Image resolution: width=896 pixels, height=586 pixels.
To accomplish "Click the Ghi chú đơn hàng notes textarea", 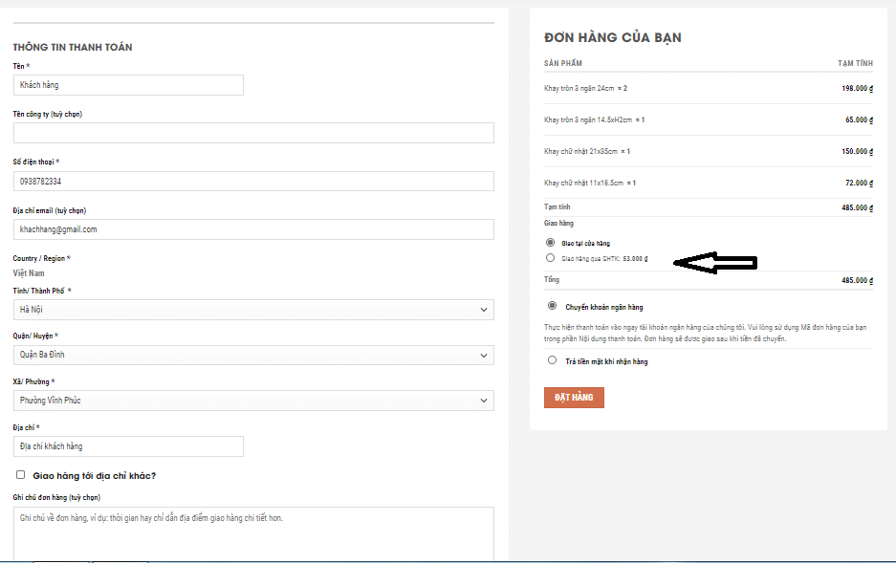I will (253, 533).
